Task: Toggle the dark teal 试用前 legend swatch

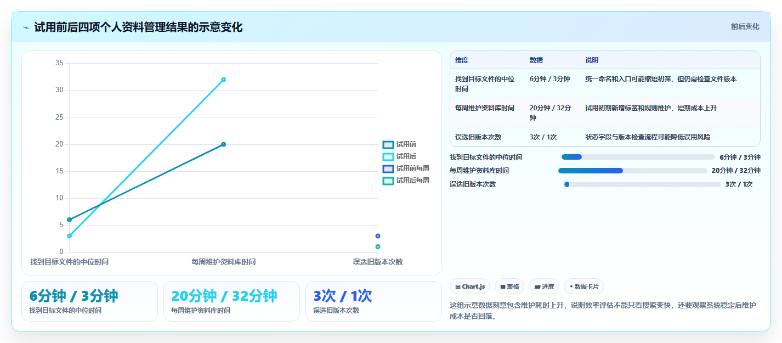Action: point(388,144)
